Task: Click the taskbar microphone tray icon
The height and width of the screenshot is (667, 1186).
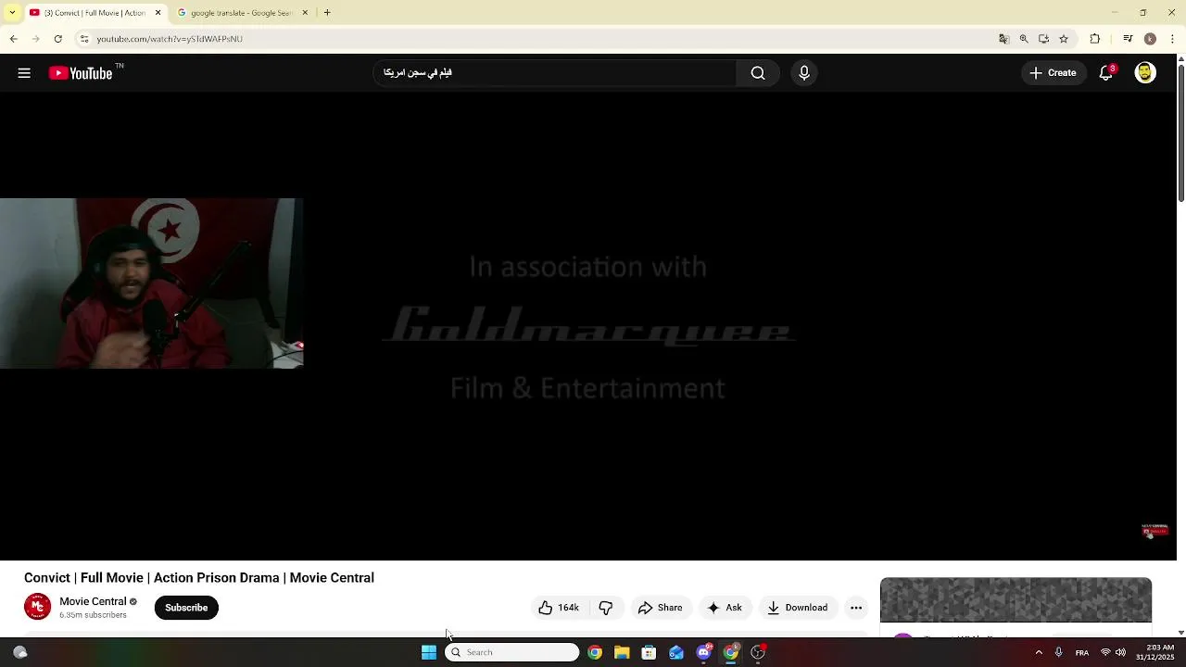Action: pos(1058,652)
